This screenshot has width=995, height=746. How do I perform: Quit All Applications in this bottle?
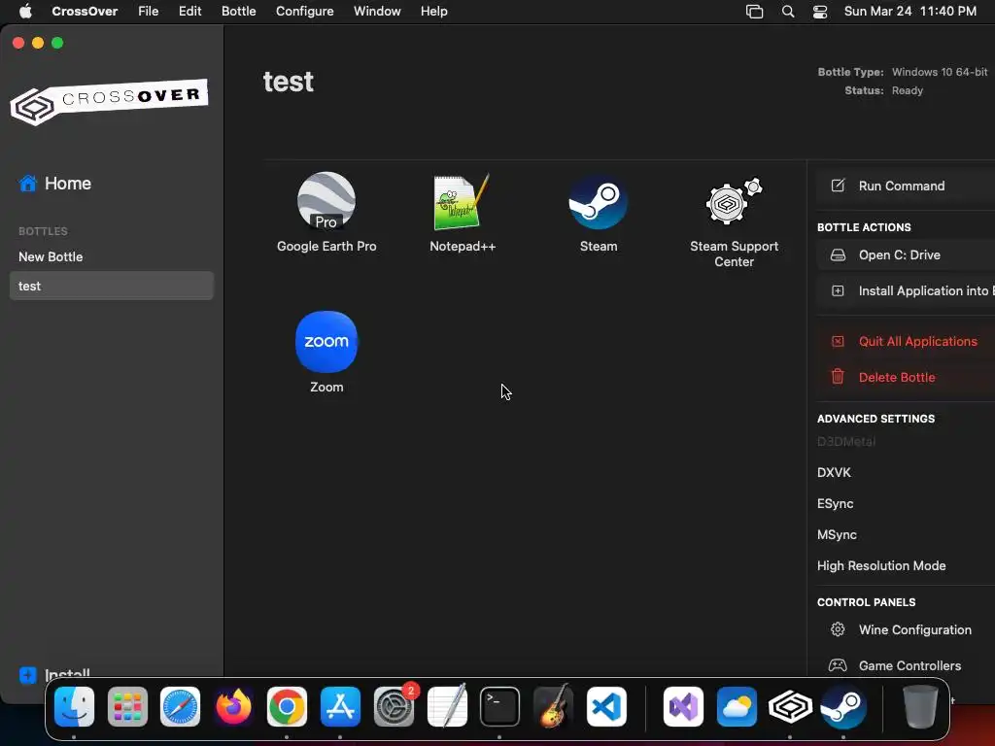906,341
